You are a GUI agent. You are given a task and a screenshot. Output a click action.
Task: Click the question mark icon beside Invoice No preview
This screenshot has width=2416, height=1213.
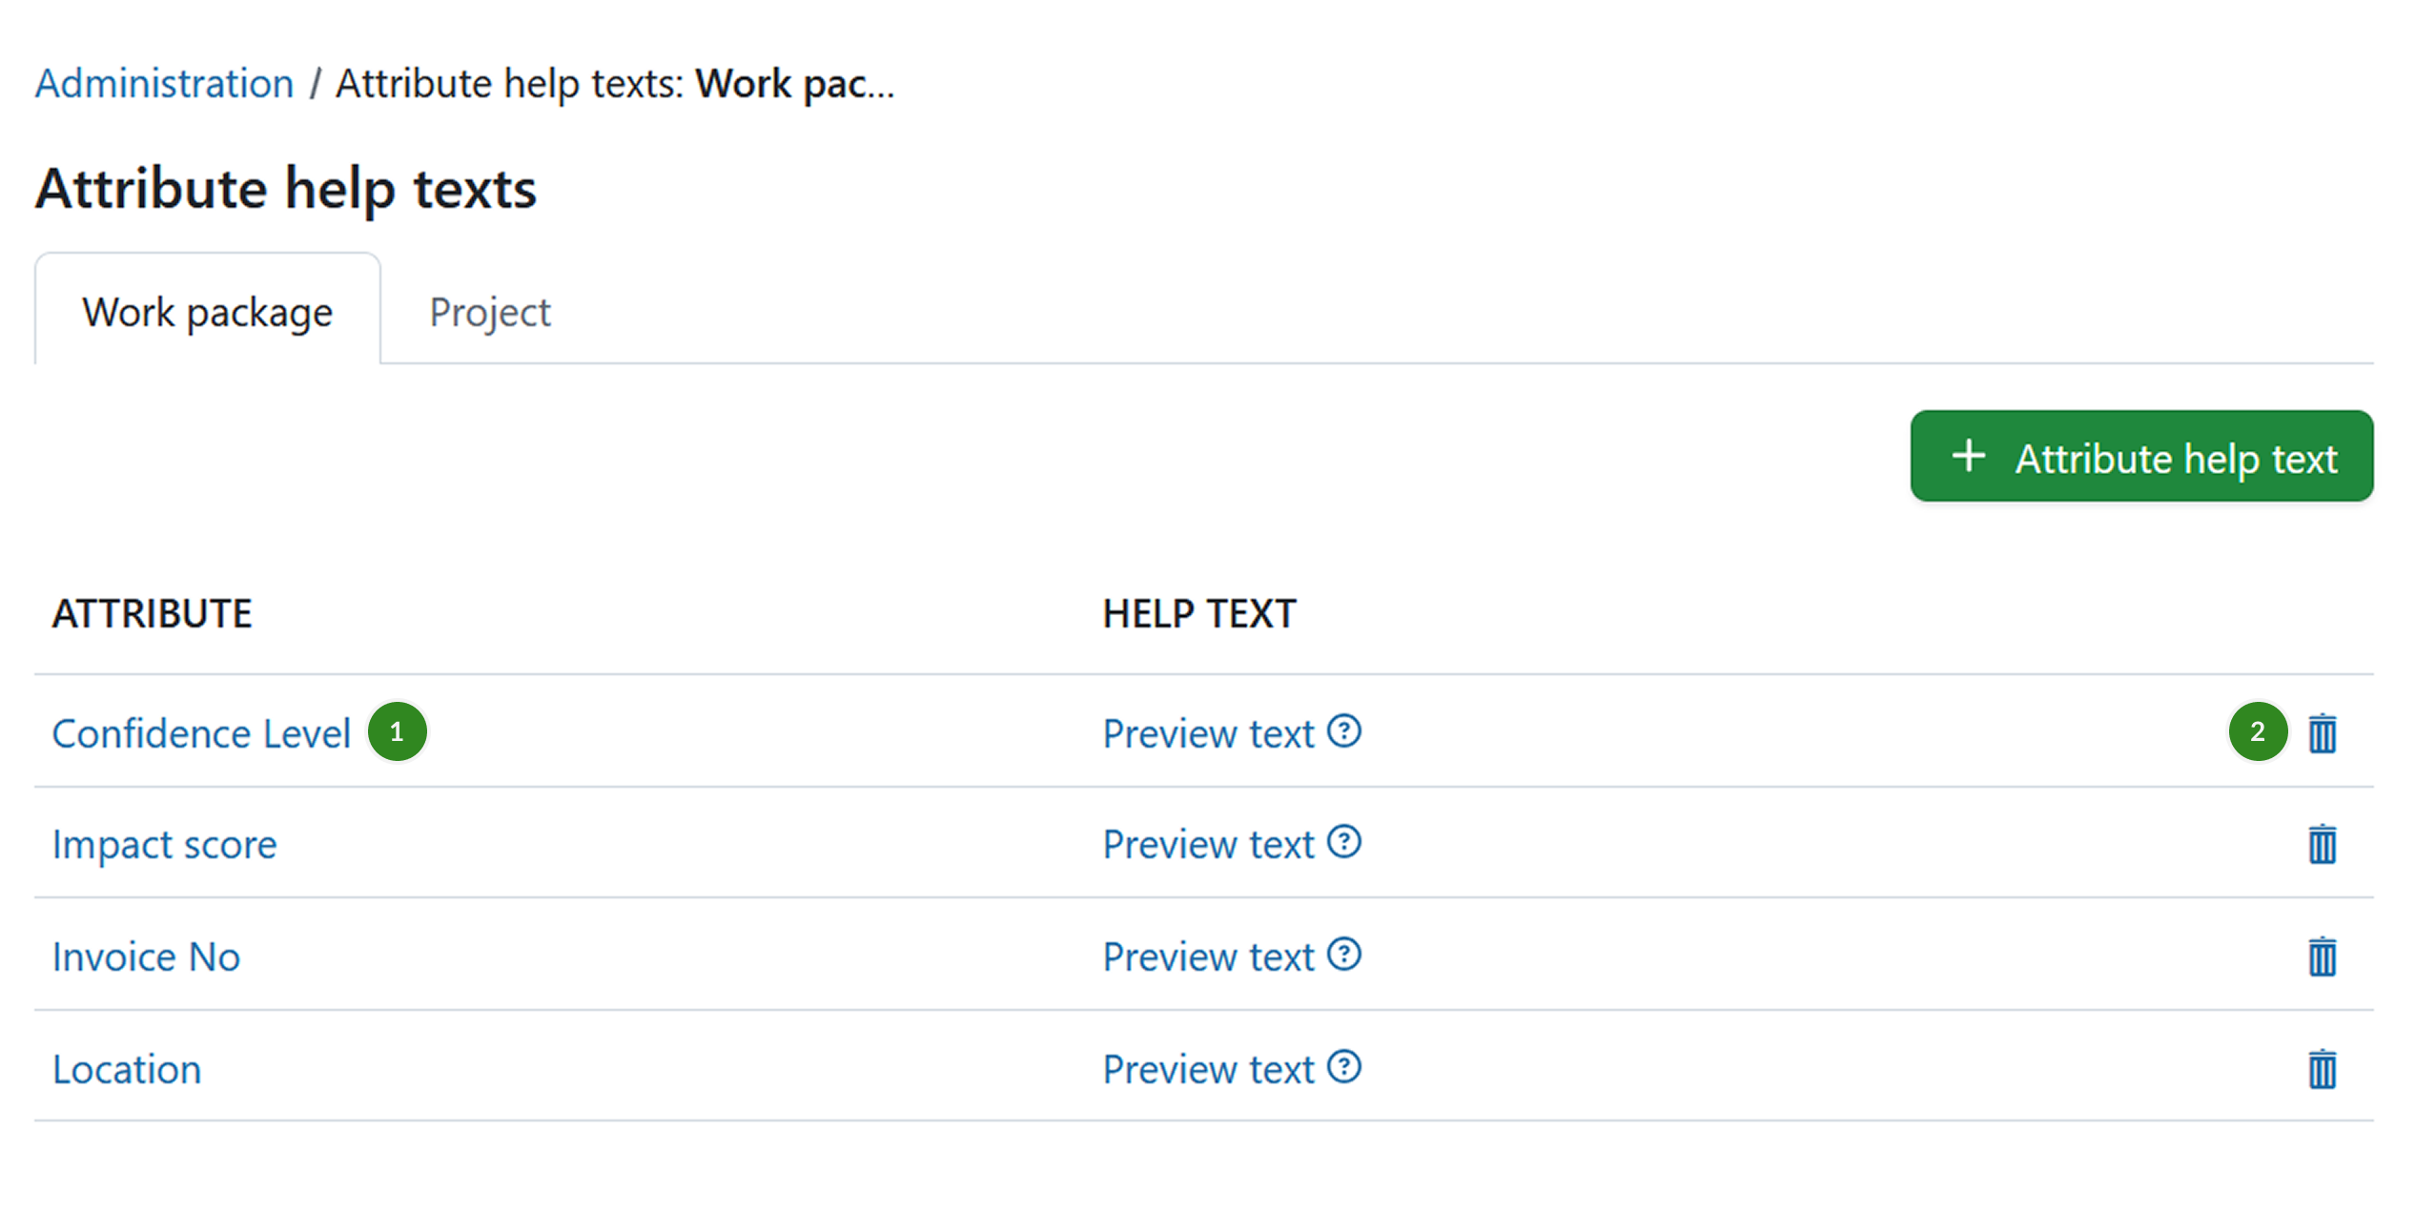click(1342, 953)
